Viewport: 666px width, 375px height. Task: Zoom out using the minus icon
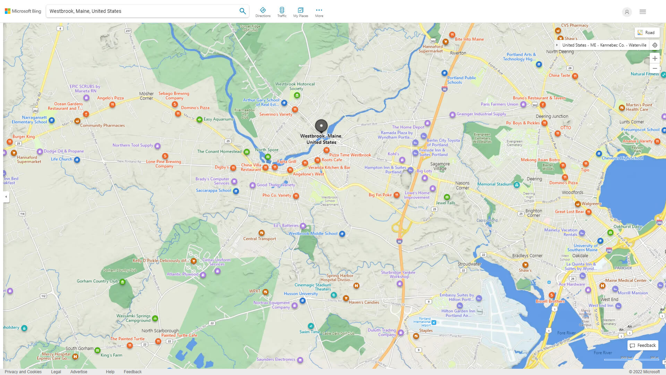[x=655, y=68]
